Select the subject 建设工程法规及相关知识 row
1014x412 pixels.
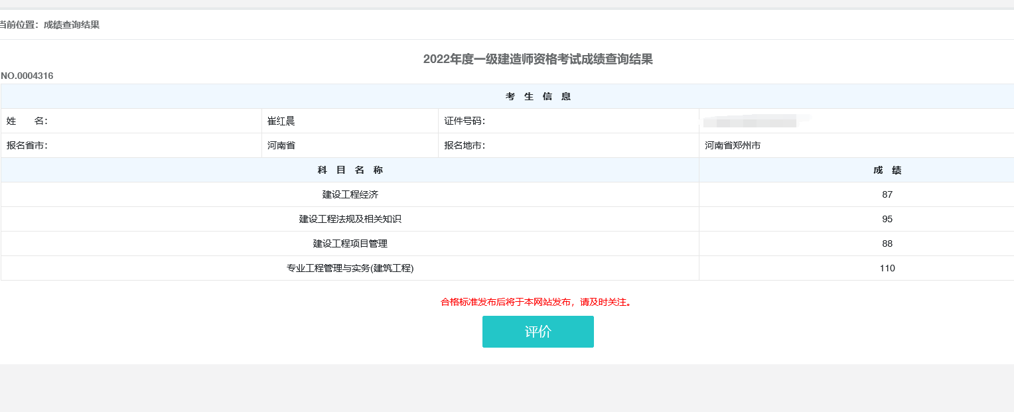pyautogui.click(x=350, y=219)
